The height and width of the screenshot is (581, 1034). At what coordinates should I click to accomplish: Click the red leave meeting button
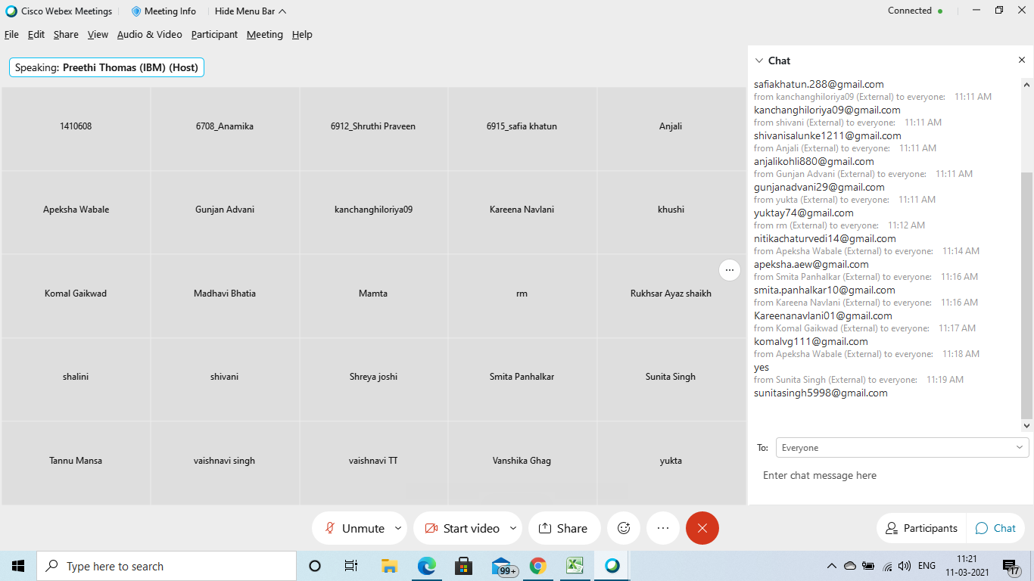[702, 528]
